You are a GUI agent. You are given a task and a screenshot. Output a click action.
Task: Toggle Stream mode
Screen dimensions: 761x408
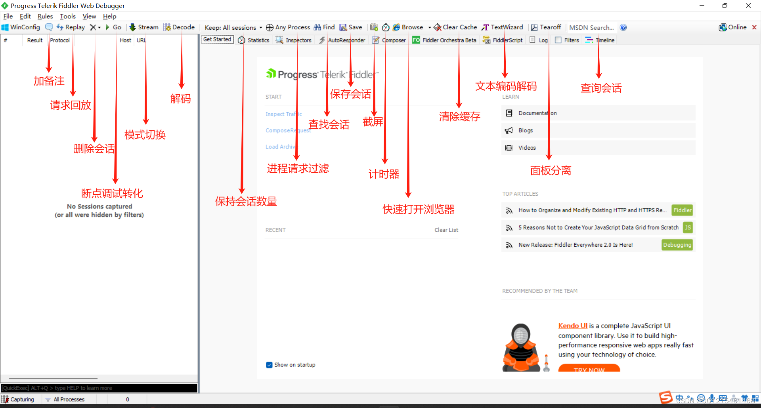pyautogui.click(x=144, y=27)
